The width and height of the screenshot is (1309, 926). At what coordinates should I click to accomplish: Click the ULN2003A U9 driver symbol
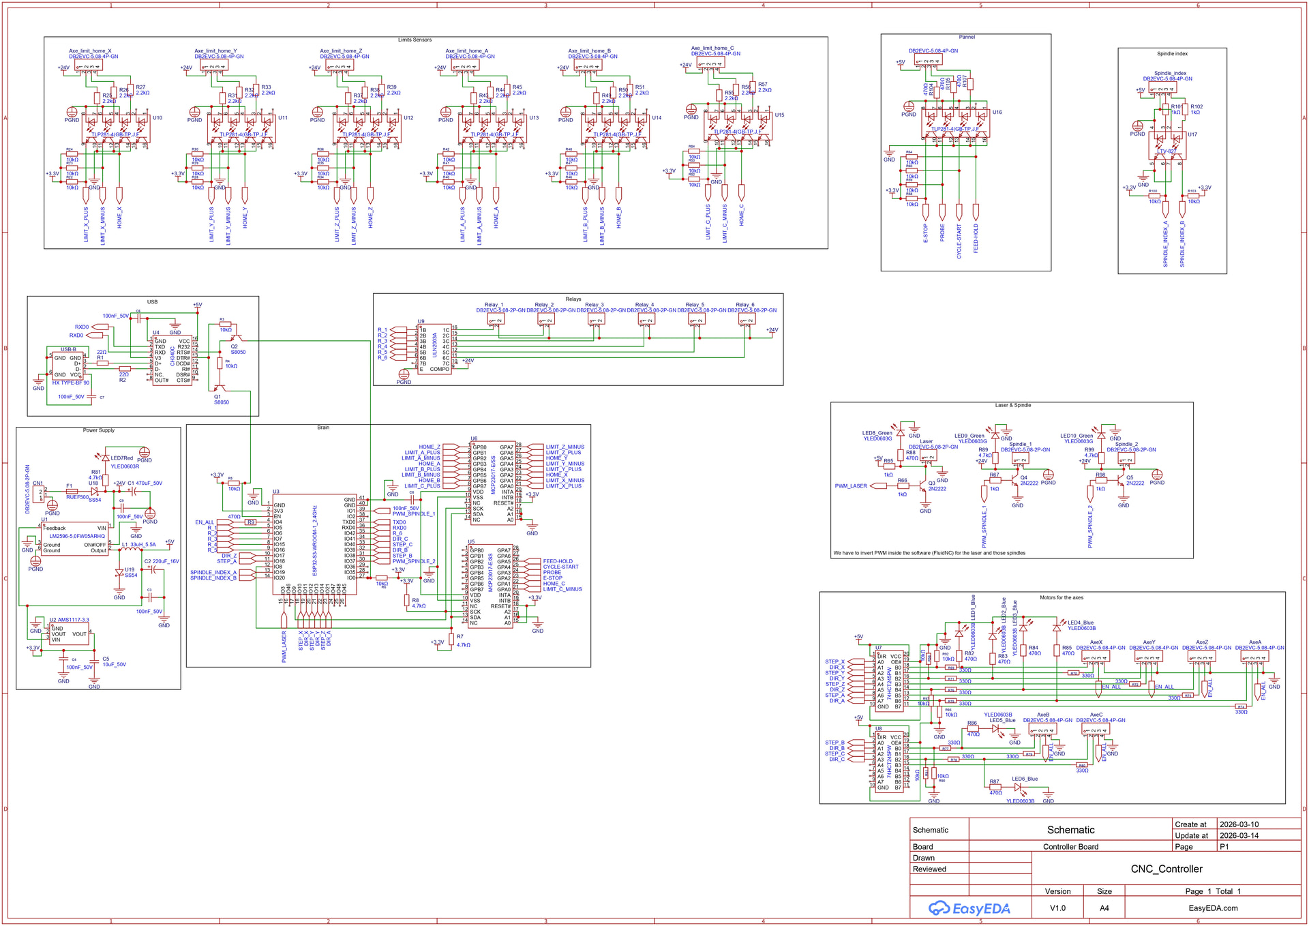[x=434, y=349]
